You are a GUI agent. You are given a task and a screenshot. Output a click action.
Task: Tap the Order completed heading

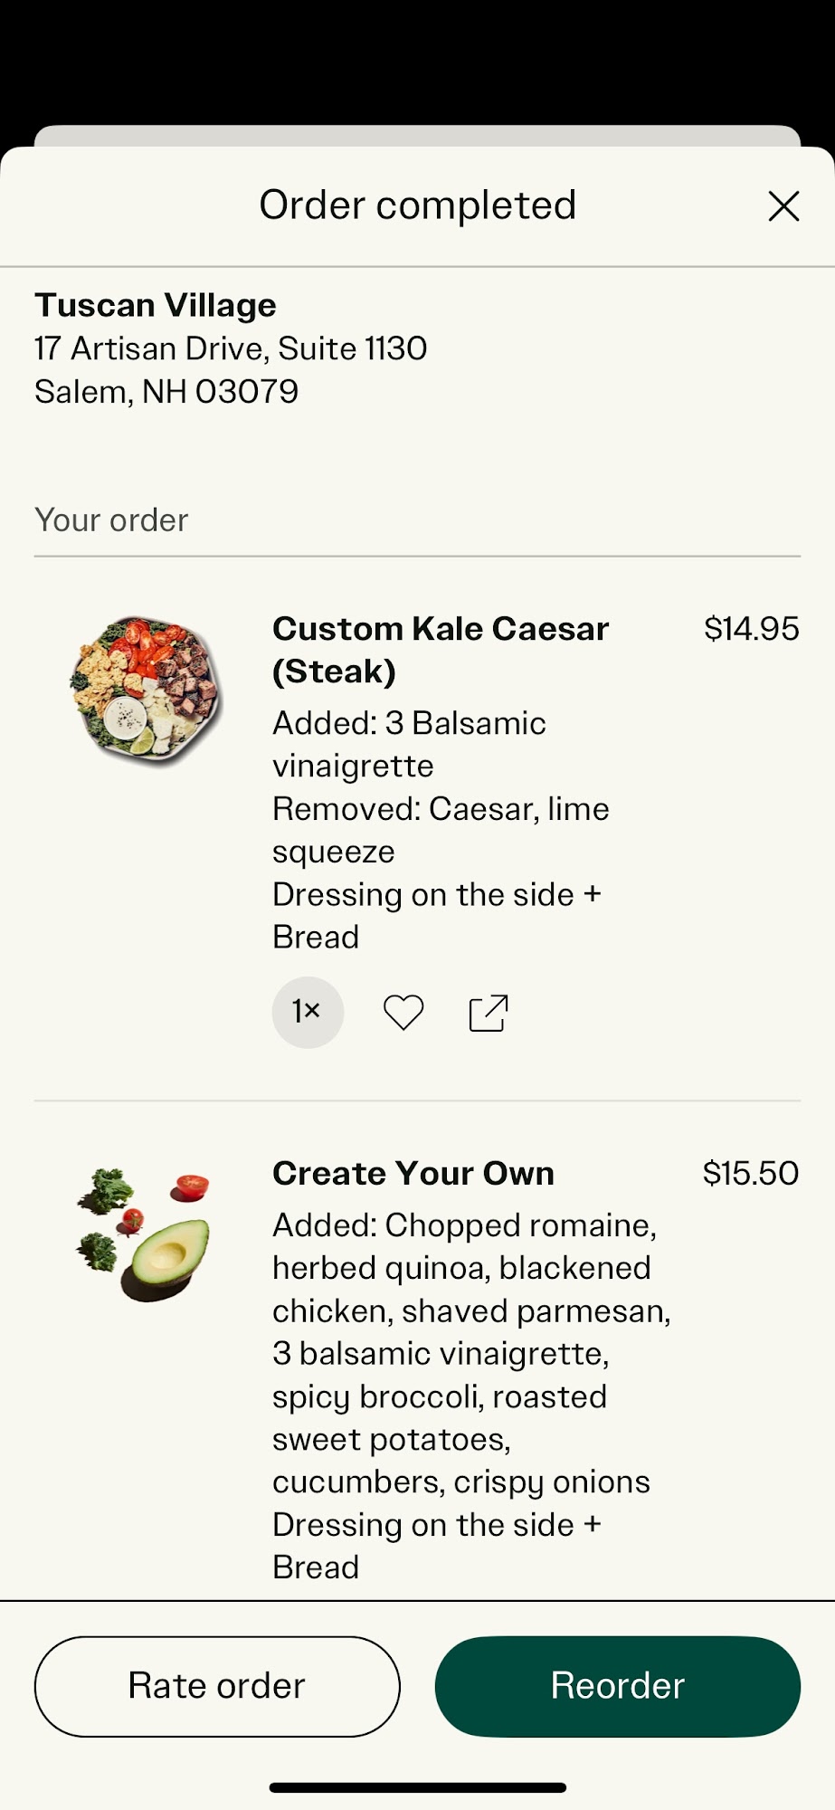418,205
